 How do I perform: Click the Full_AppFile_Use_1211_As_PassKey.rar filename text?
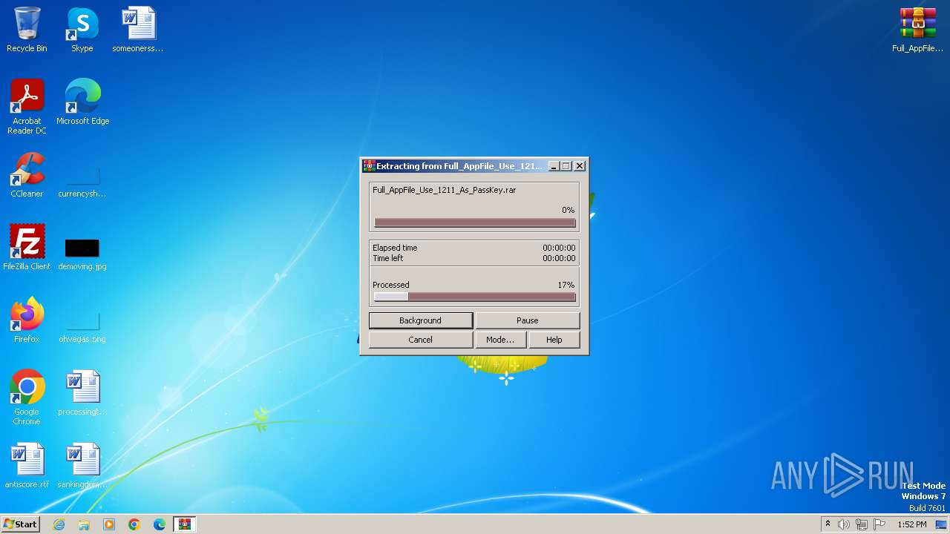pyautogui.click(x=444, y=190)
